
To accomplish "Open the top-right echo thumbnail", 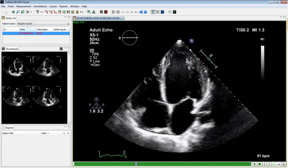I will 47,67.
